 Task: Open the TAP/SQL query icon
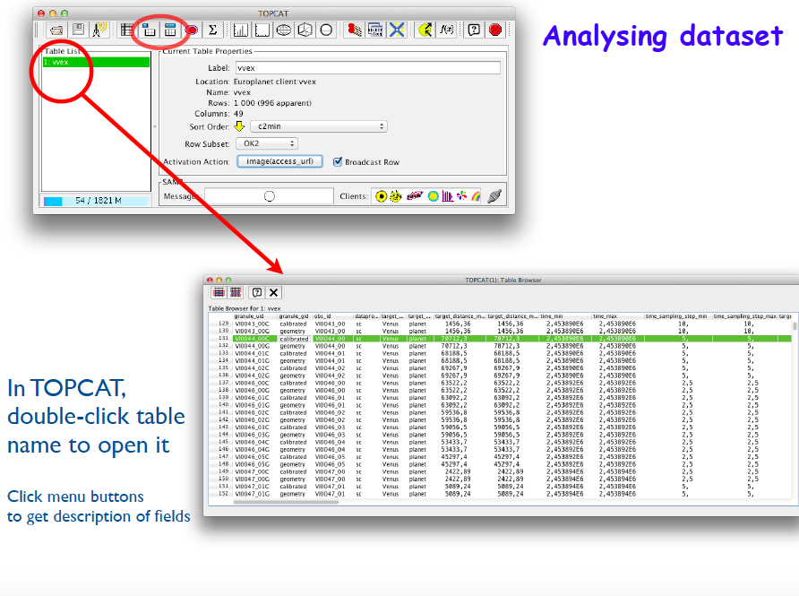pos(375,30)
